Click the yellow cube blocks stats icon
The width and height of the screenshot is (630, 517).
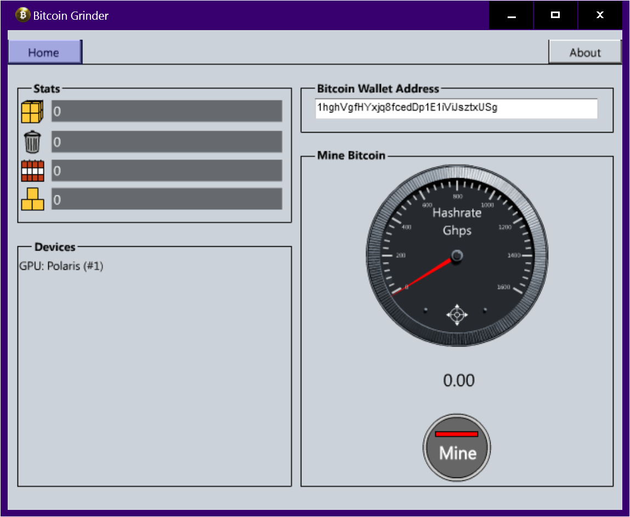click(32, 112)
